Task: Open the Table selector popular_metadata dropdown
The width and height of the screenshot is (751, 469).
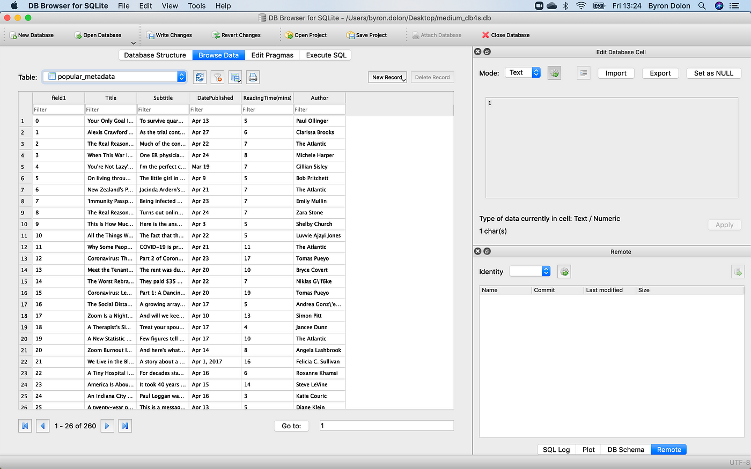Action: click(x=114, y=77)
